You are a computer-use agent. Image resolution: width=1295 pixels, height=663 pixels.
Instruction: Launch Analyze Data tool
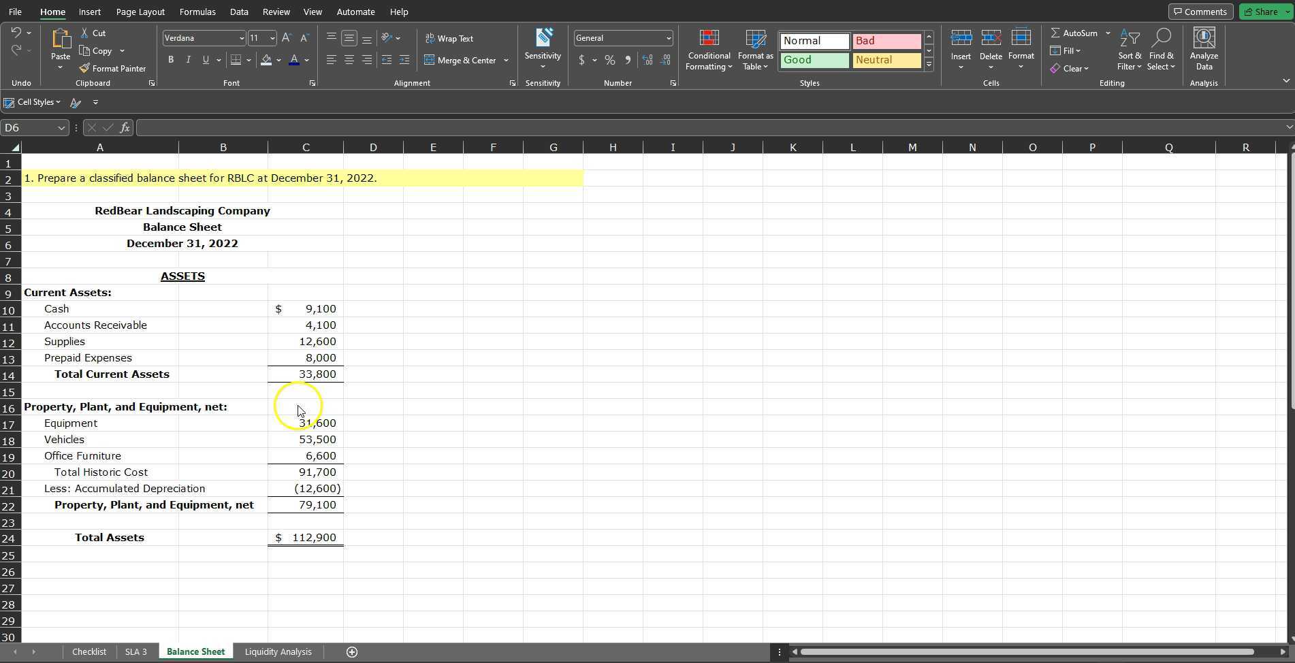pos(1204,49)
